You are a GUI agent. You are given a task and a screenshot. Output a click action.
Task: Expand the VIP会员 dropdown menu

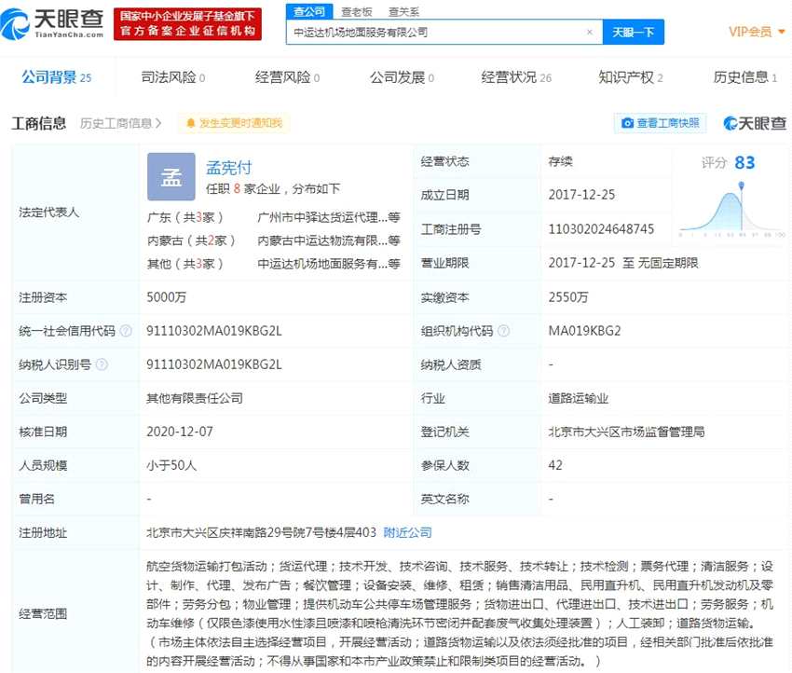coord(757,32)
